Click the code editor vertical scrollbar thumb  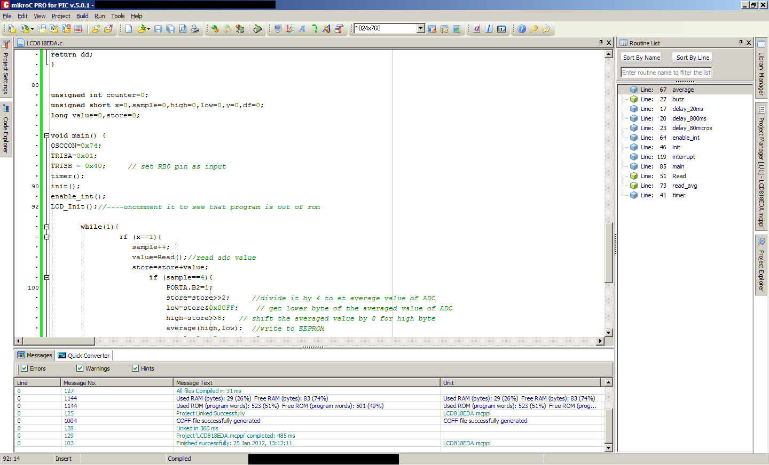click(x=608, y=252)
